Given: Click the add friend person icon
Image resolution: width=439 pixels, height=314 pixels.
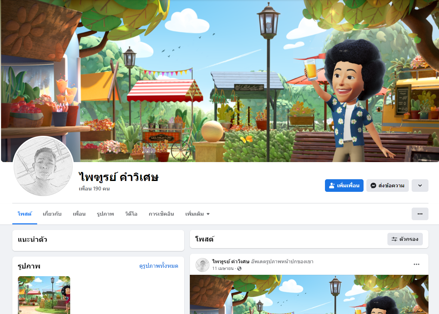Looking at the screenshot, I should [x=332, y=186].
